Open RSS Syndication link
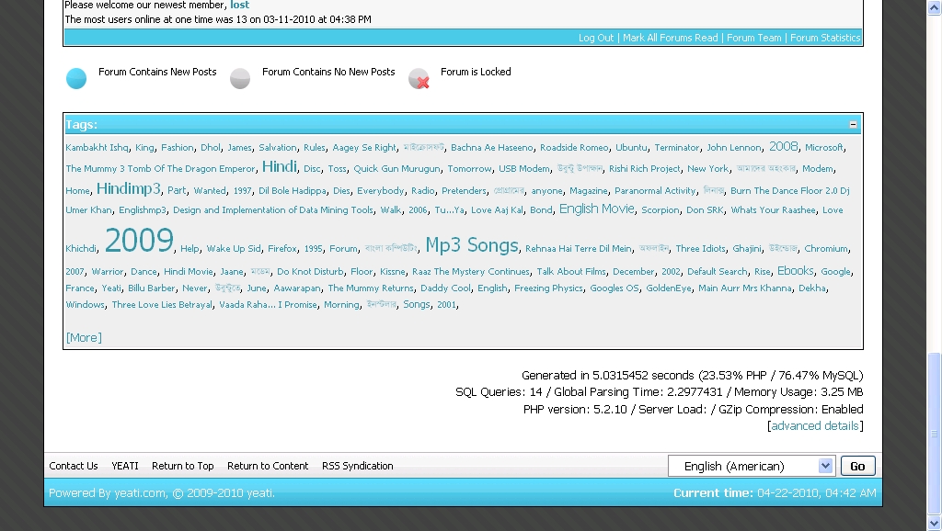This screenshot has height=531, width=942. point(357,466)
